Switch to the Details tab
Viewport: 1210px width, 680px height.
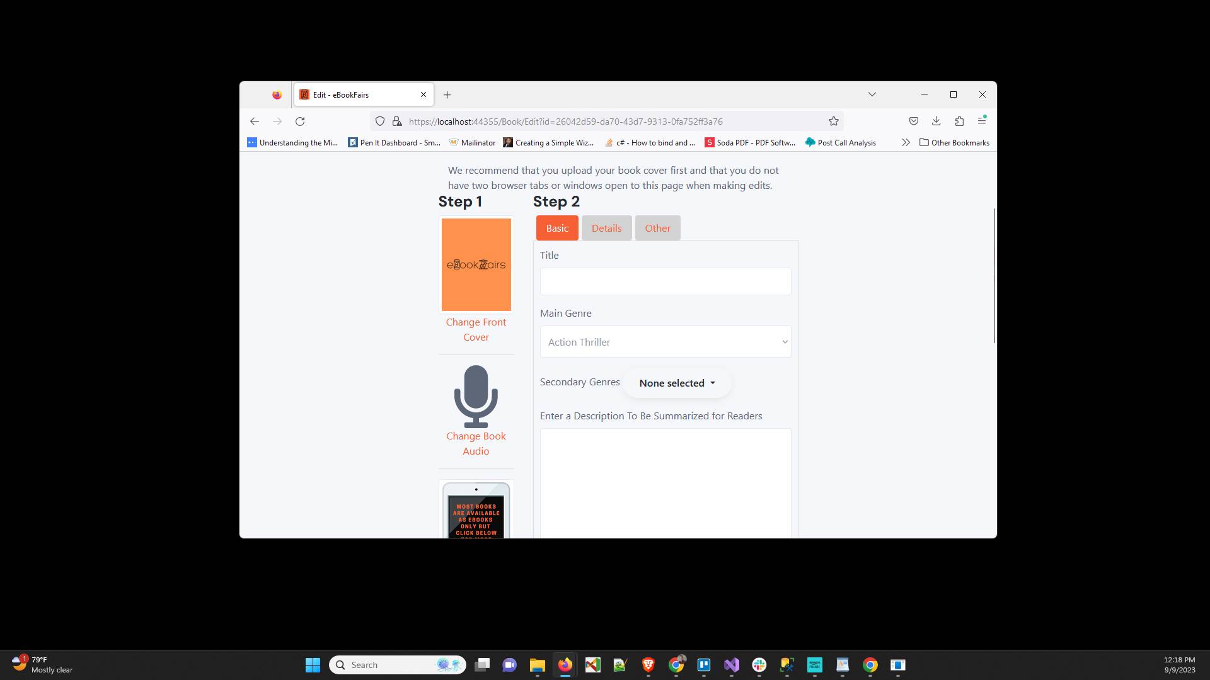point(606,228)
